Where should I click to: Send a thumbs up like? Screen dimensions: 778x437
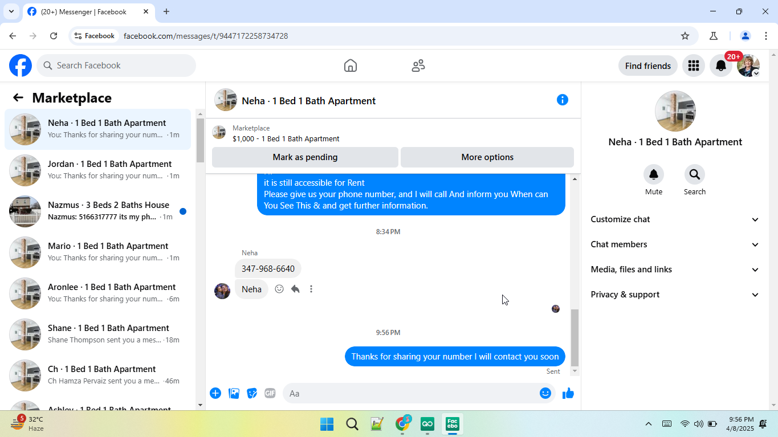tap(568, 393)
